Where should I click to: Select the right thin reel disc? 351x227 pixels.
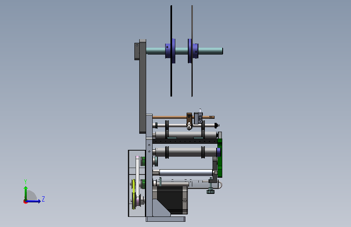pyautogui.click(x=192, y=51)
